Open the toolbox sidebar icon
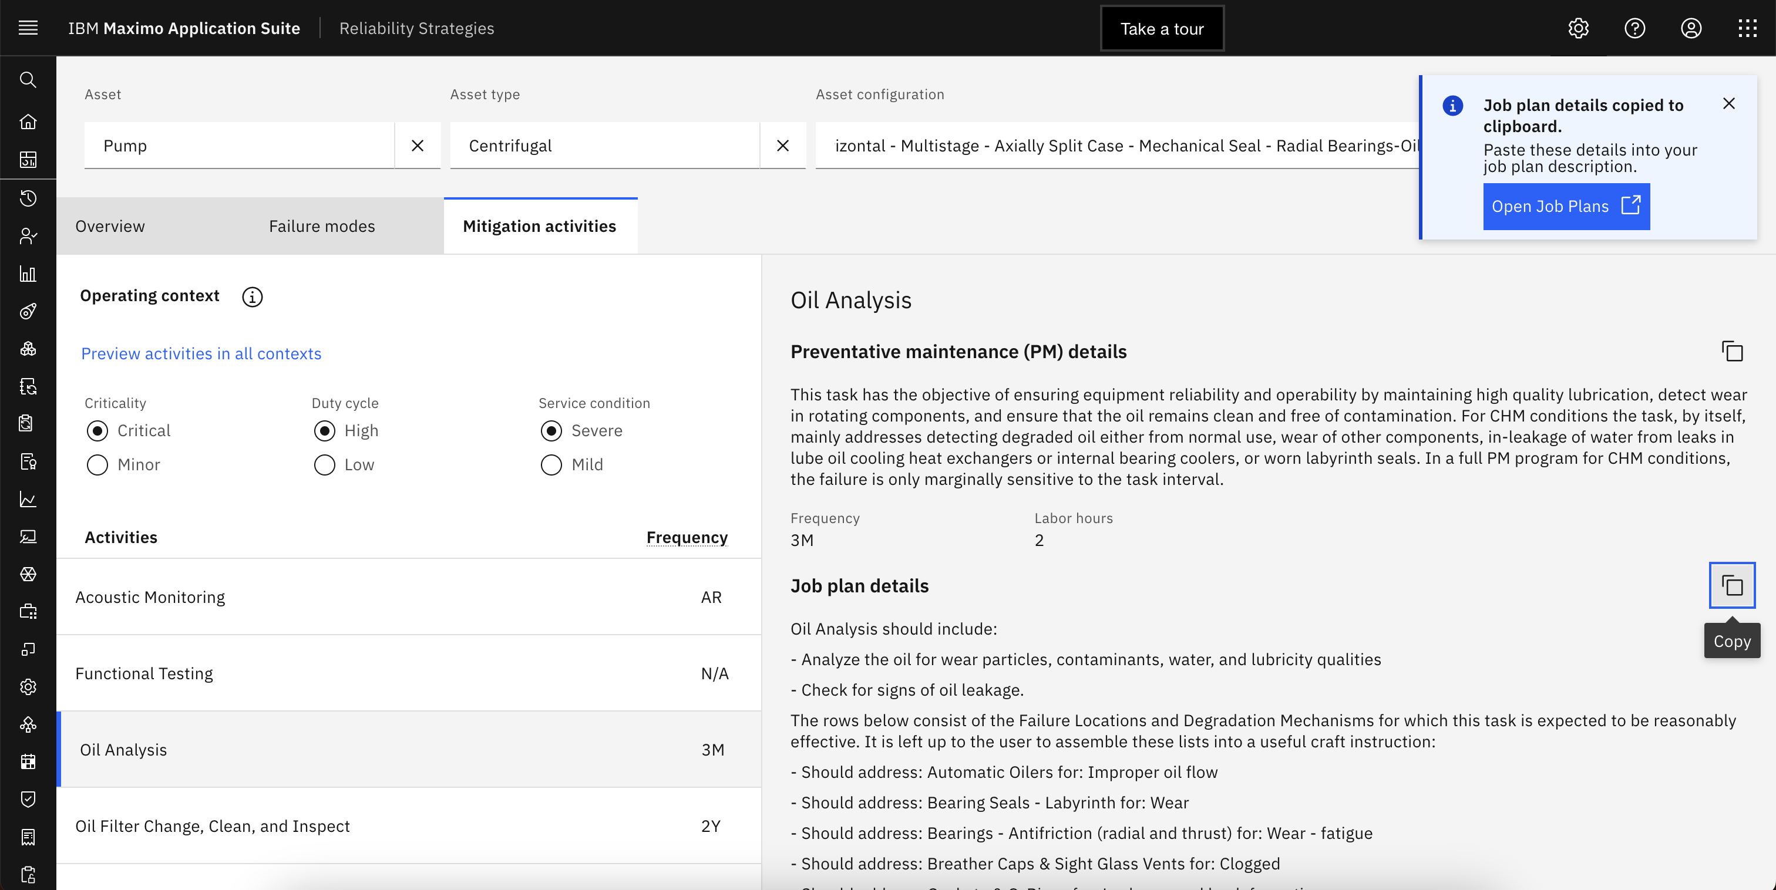1776x890 pixels. tap(28, 612)
